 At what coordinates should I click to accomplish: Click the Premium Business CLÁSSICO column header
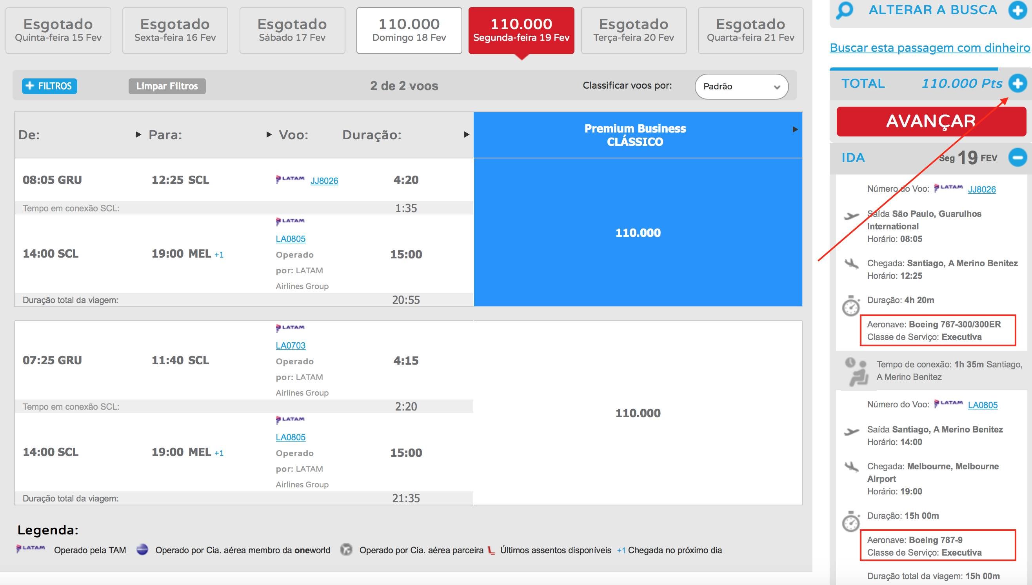638,135
